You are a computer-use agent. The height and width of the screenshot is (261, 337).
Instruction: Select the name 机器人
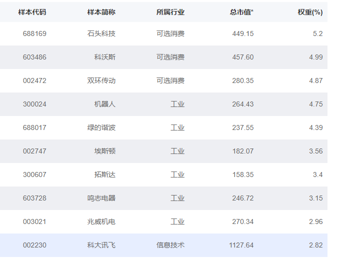(x=105, y=104)
